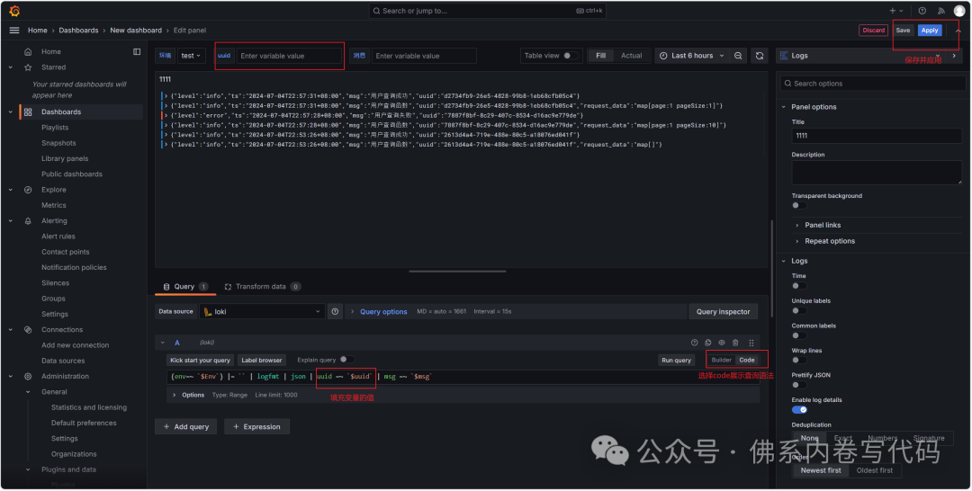
Task: Toggle the Common labels switch
Action: [799, 335]
